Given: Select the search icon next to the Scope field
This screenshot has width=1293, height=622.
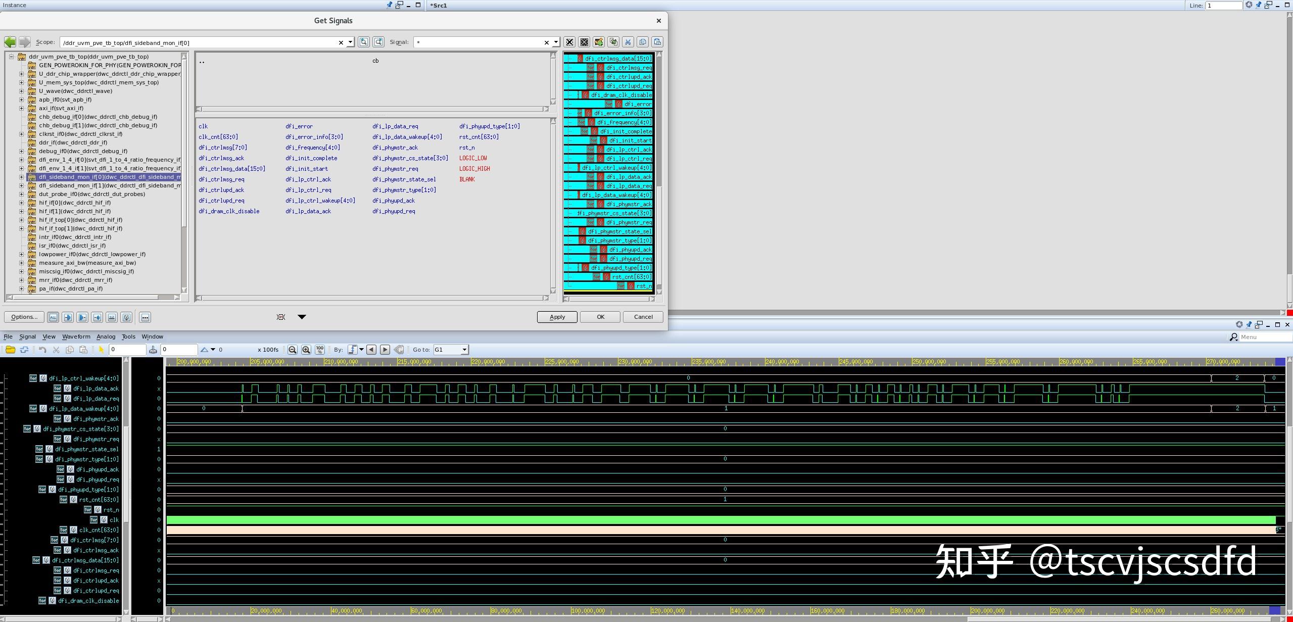Looking at the screenshot, I should point(364,42).
